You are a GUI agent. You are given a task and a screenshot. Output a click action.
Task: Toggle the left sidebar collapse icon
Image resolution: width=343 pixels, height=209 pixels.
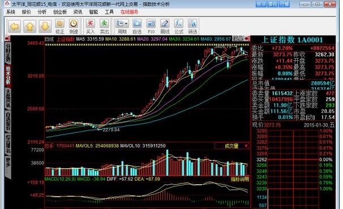(x=7, y=38)
